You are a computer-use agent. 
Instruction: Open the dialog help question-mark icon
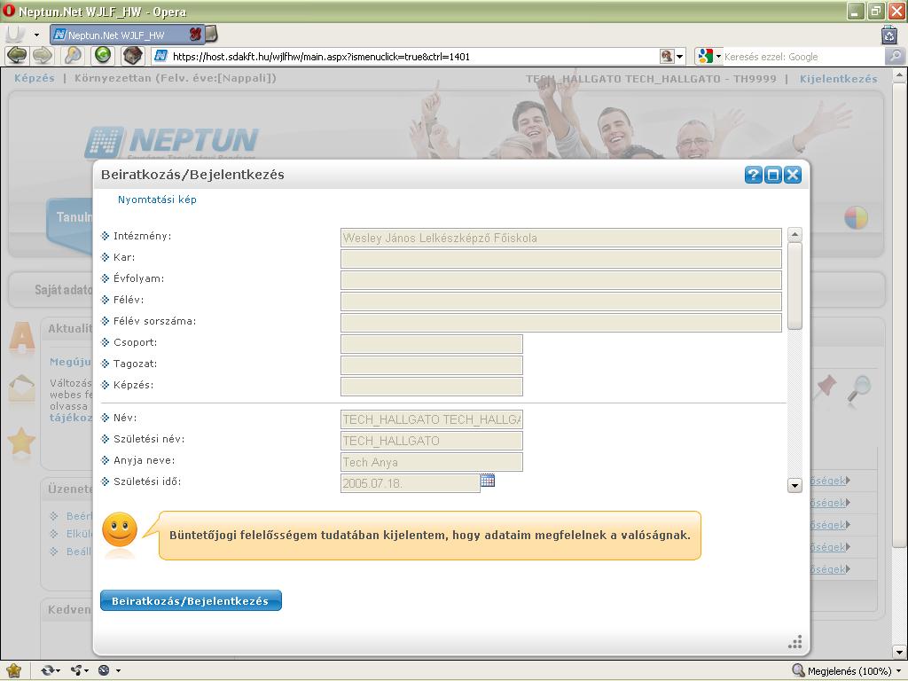(x=753, y=175)
